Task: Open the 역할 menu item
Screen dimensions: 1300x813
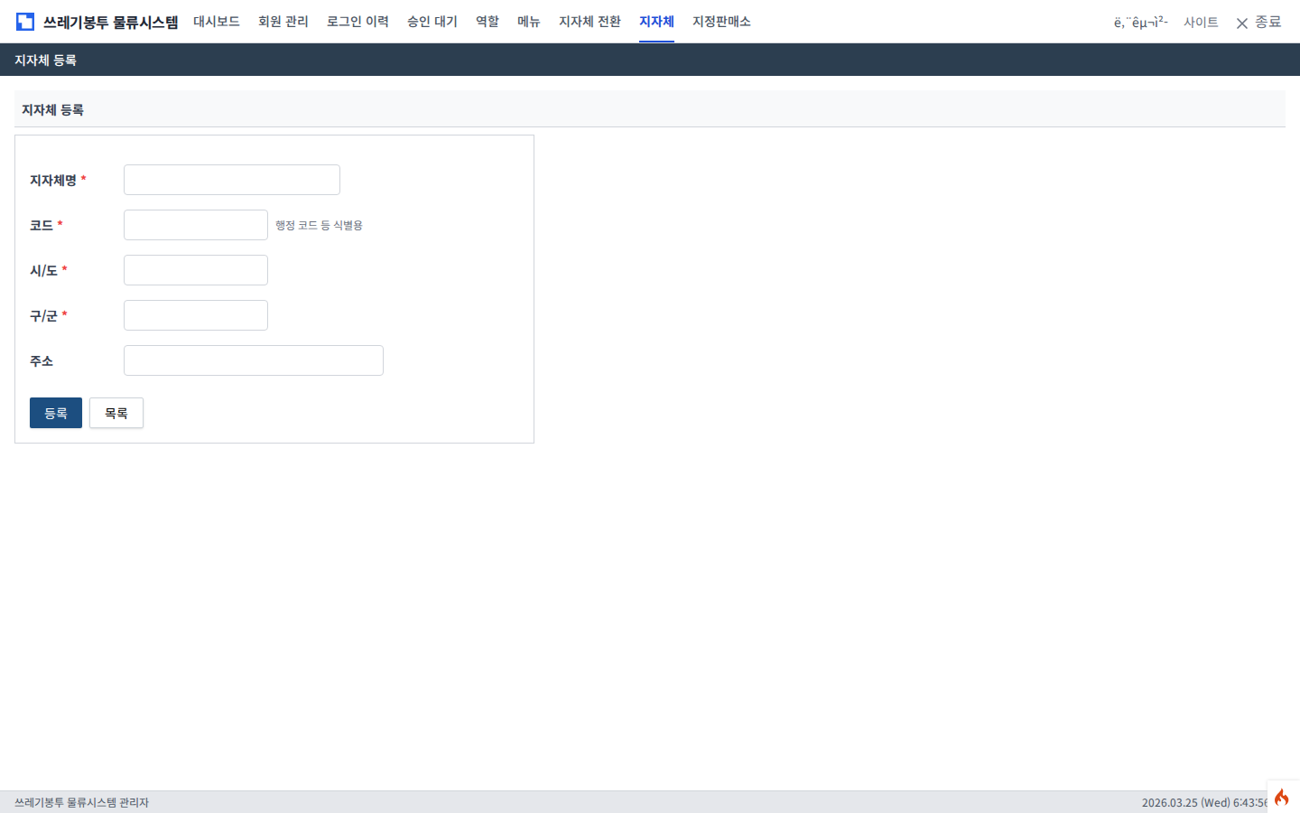Action: [x=486, y=22]
